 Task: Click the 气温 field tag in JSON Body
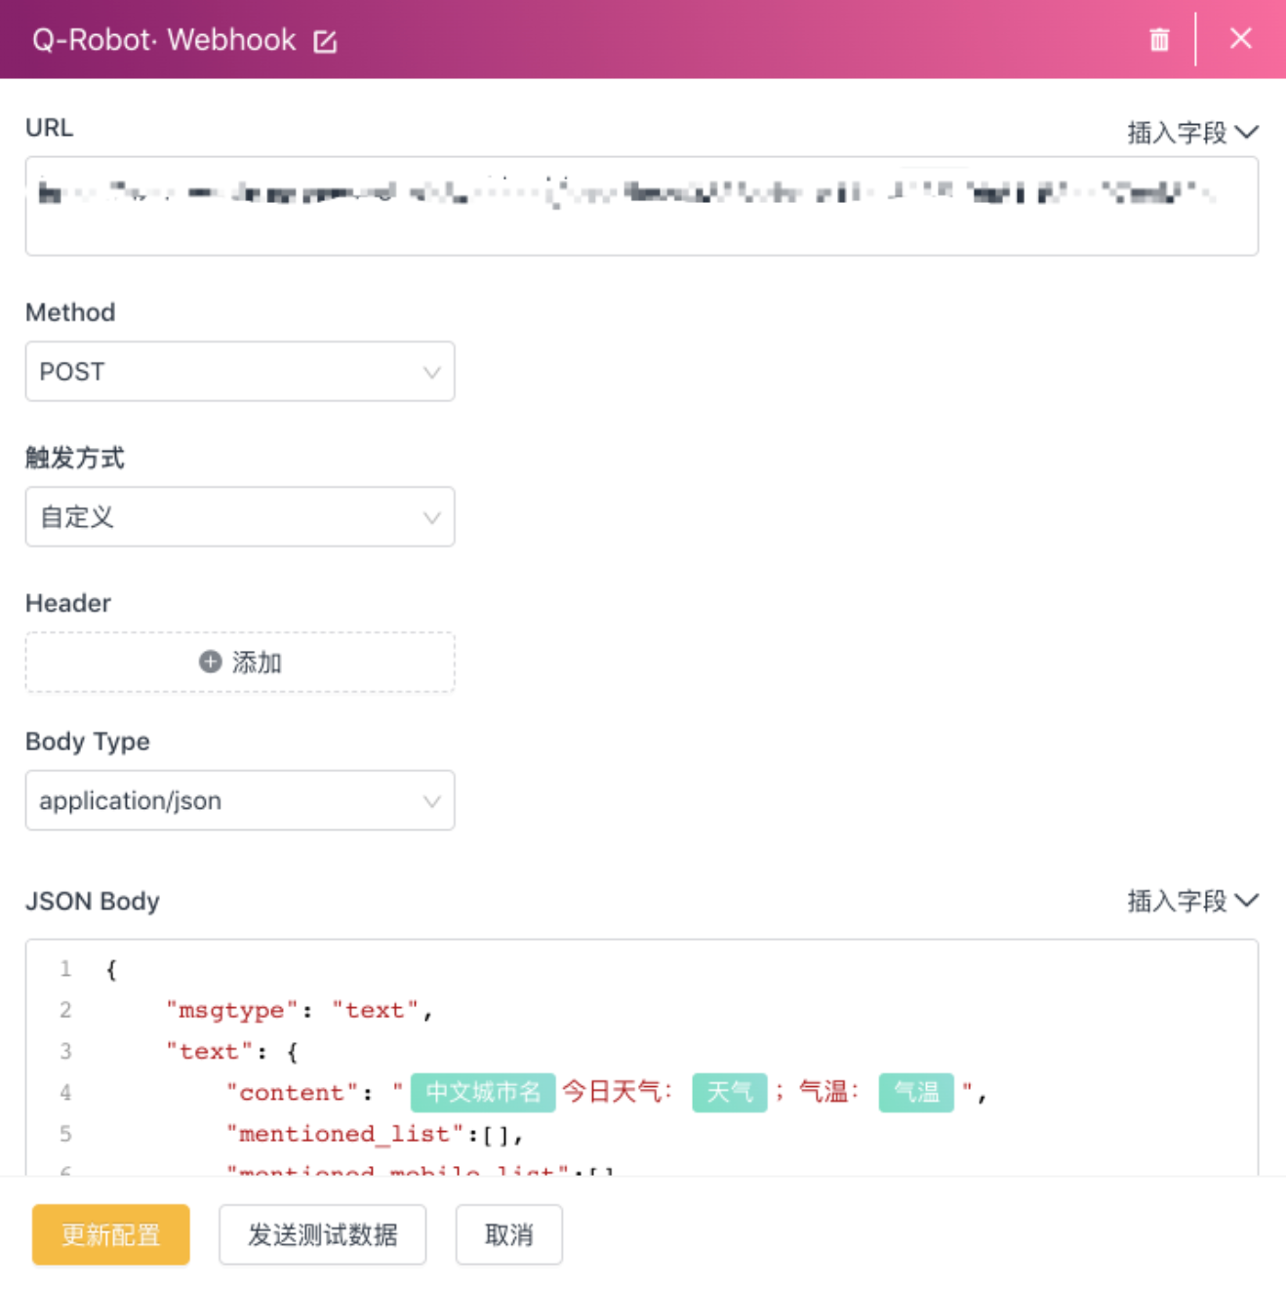(x=914, y=1092)
